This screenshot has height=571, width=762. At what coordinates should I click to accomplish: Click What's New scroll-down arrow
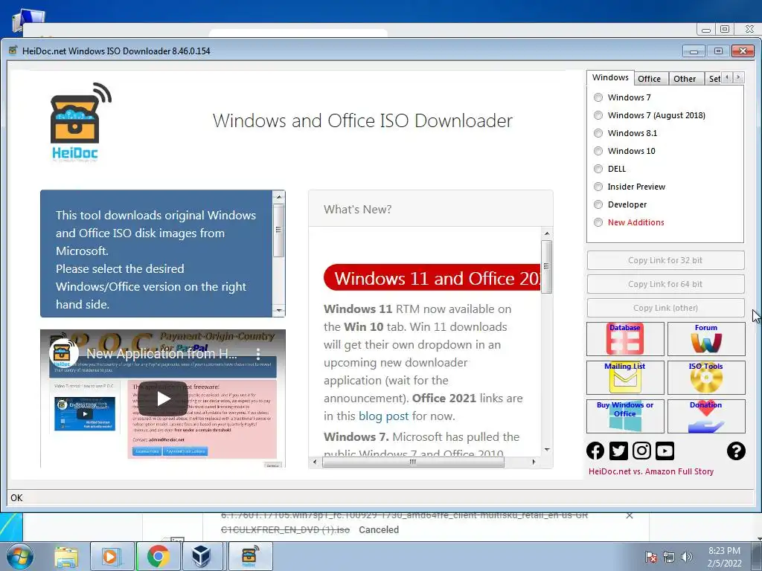tap(547, 450)
